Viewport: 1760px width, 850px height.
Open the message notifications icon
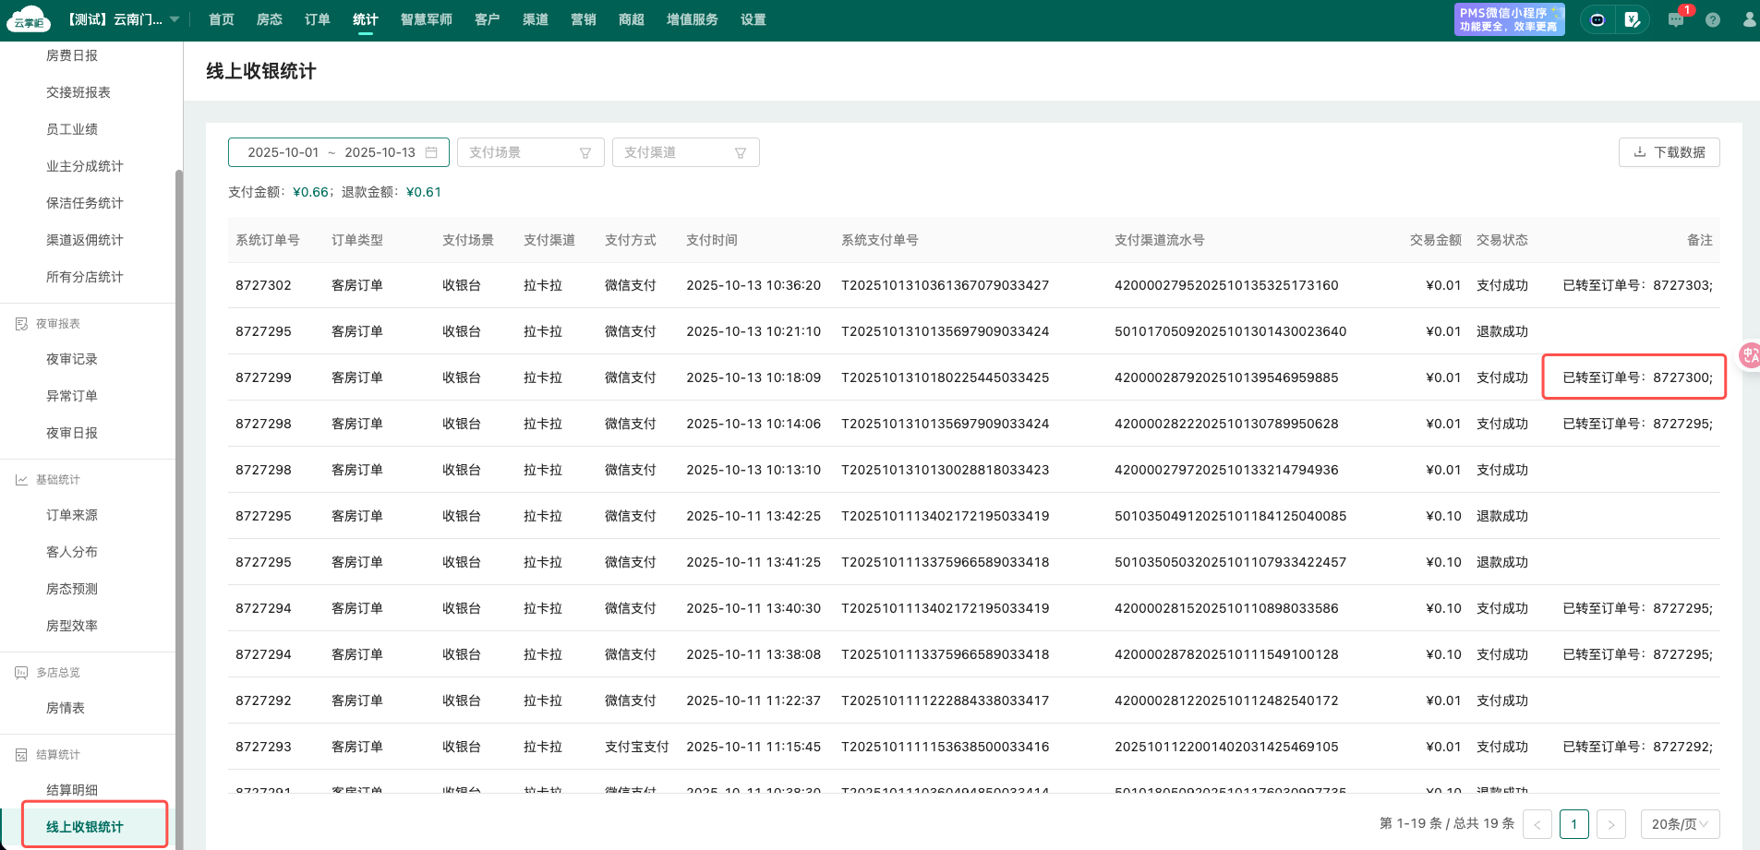[1676, 19]
